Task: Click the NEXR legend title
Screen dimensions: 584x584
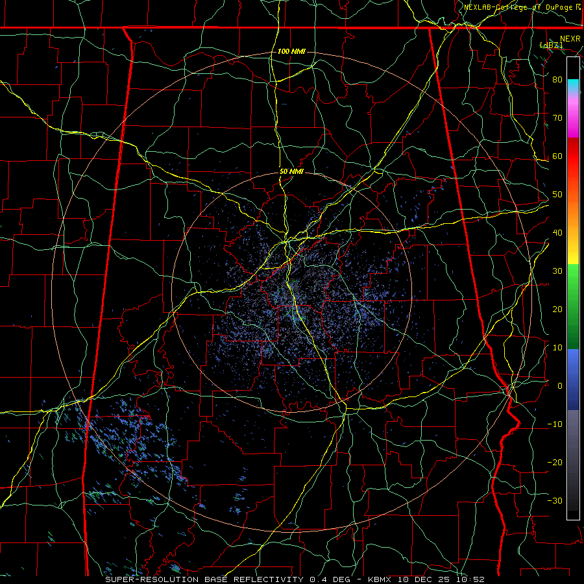Action: pyautogui.click(x=570, y=39)
